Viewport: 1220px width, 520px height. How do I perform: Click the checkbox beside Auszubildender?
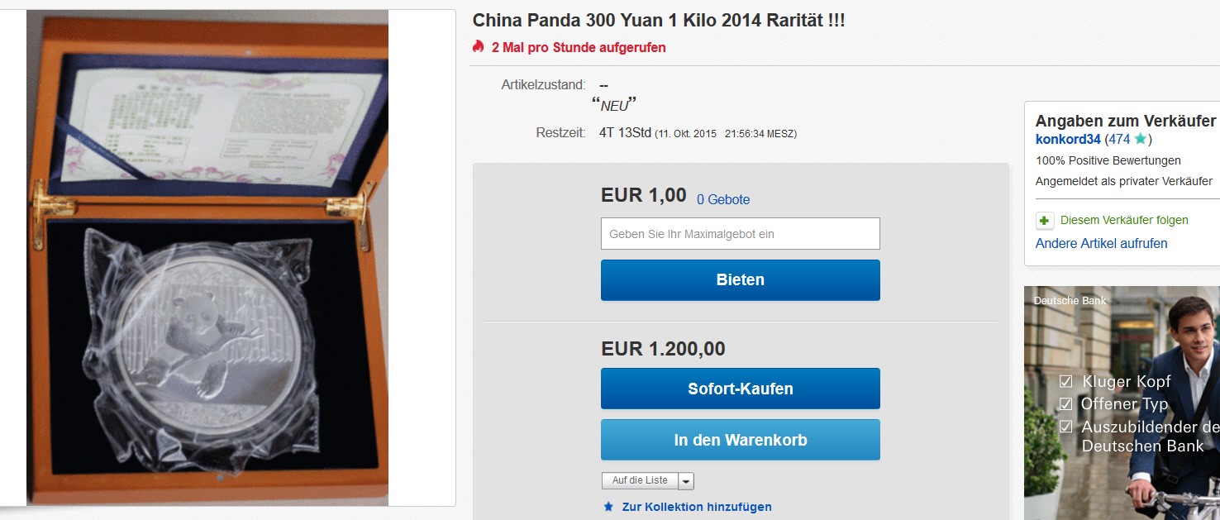(1066, 427)
